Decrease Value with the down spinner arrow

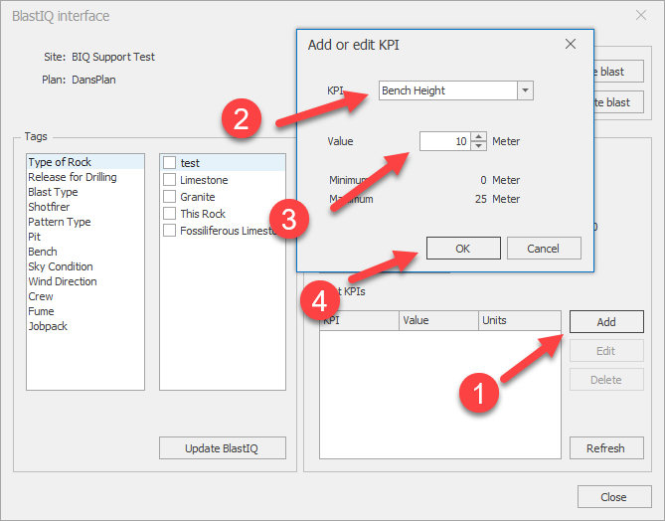pos(478,146)
